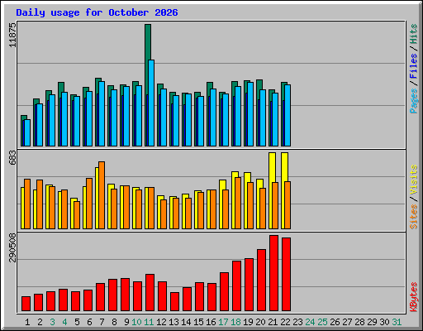This screenshot has width=423, height=331.
Task: Click green day label 24 on the x-axis
Action: tap(310, 322)
